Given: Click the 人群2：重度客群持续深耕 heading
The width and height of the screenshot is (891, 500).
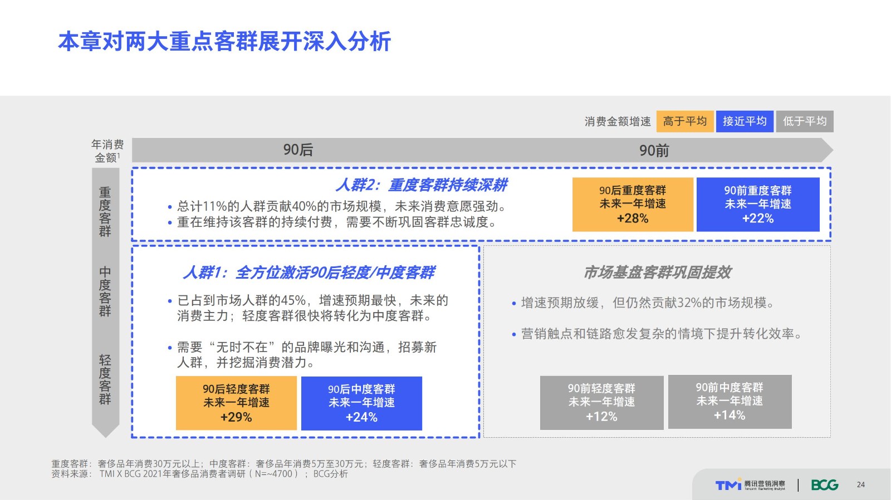Looking at the screenshot, I should (x=421, y=185).
